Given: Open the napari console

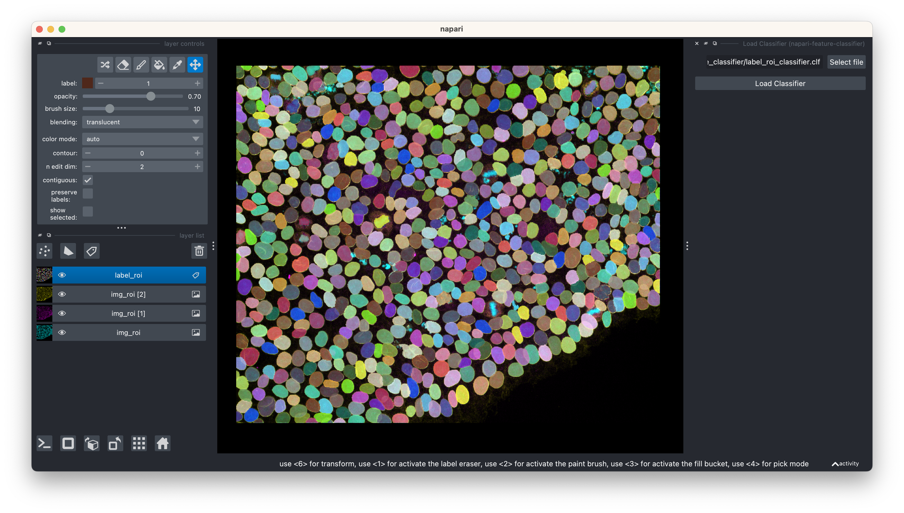Looking at the screenshot, I should [44, 443].
